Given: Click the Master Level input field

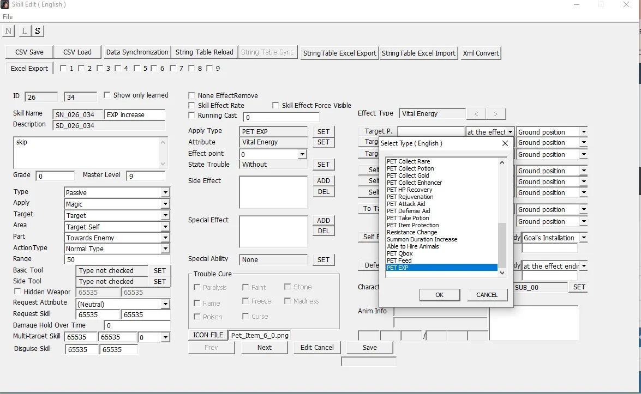Looking at the screenshot, I should click(x=146, y=176).
